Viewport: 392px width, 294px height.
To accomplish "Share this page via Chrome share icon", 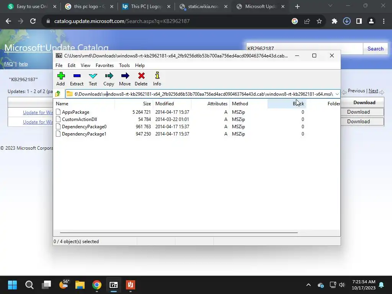I will click(x=307, y=21).
